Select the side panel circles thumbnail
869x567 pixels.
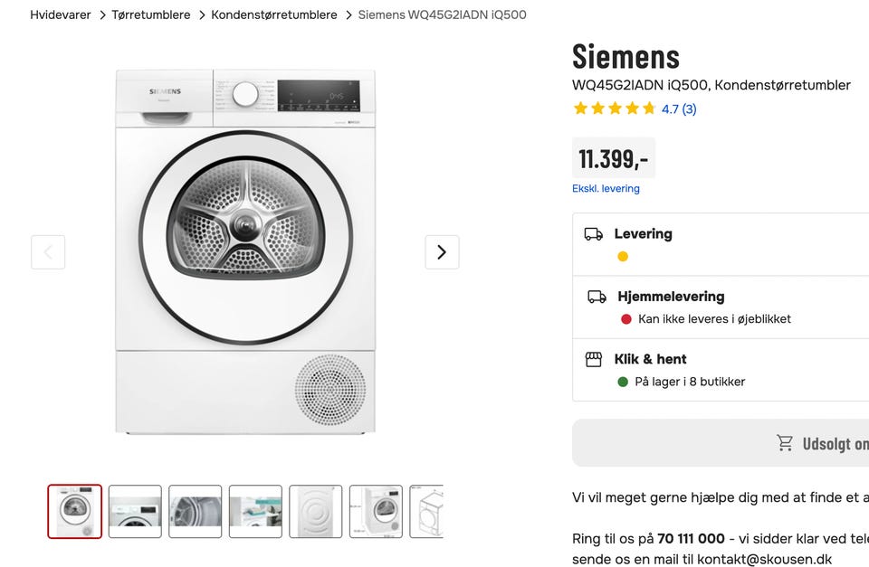[316, 512]
